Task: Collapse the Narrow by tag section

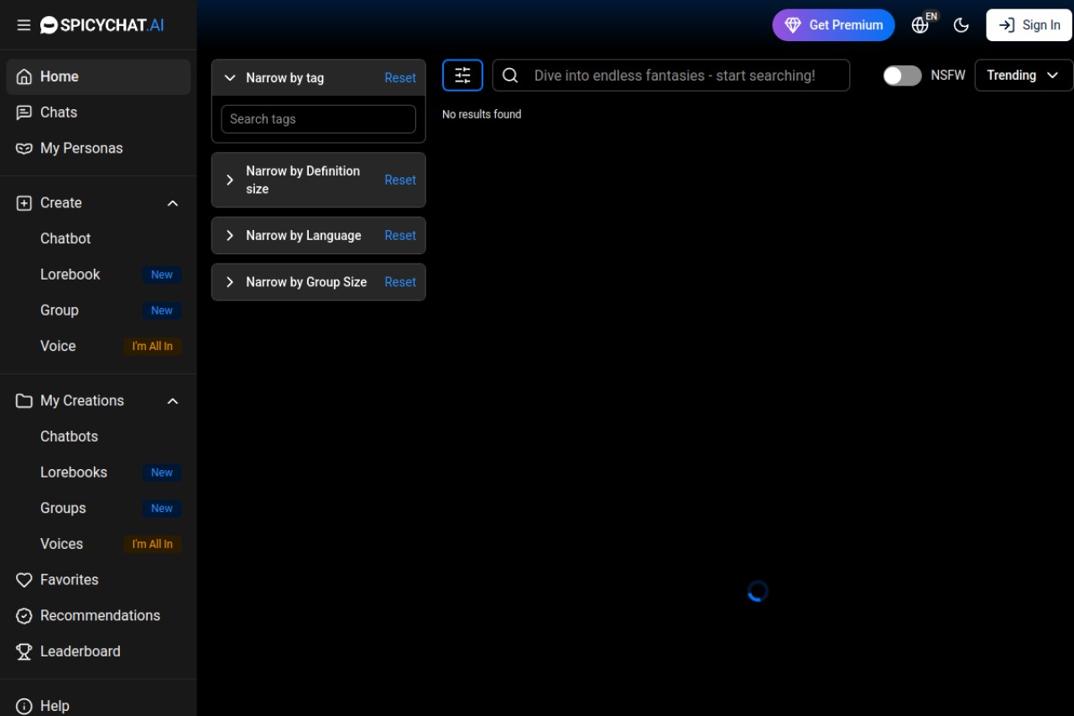Action: click(230, 78)
